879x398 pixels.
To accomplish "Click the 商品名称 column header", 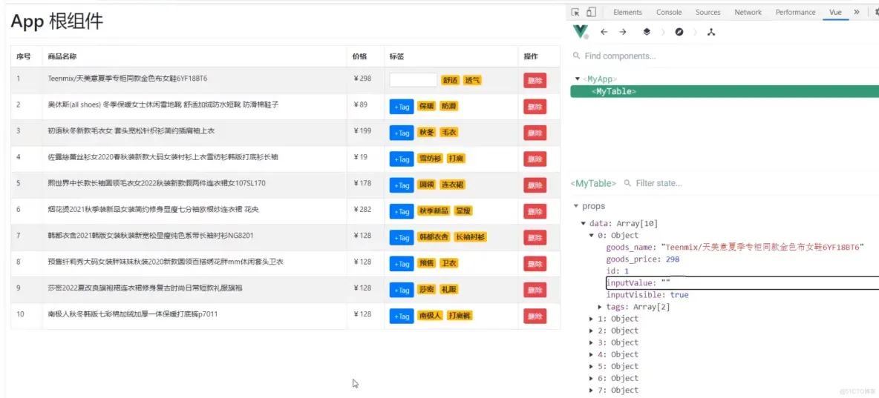I will click(62, 56).
